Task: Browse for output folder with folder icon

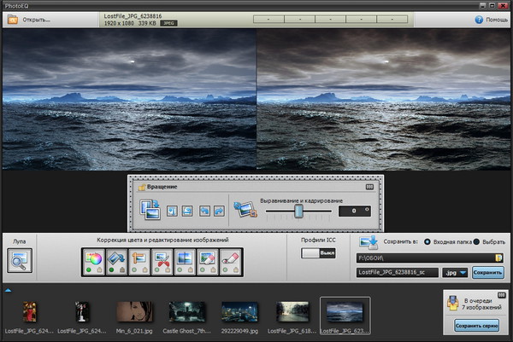Action: point(498,258)
